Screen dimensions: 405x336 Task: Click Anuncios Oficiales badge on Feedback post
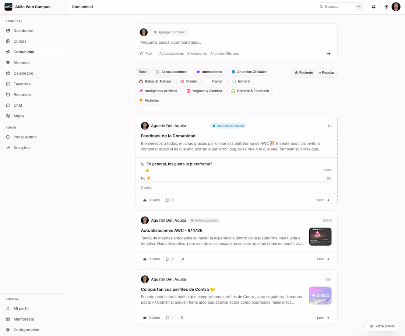pos(228,126)
